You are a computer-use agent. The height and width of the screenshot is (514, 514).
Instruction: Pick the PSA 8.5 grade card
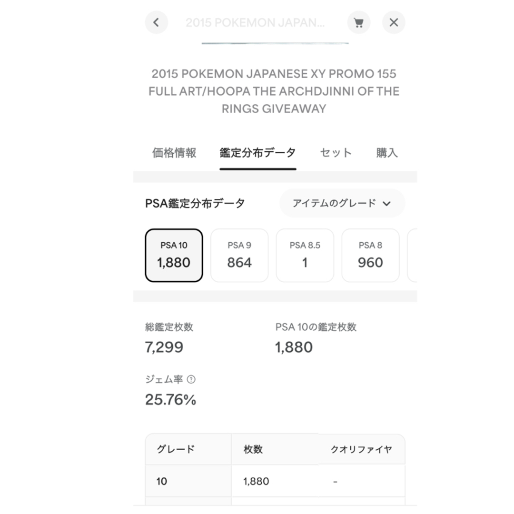(305, 255)
